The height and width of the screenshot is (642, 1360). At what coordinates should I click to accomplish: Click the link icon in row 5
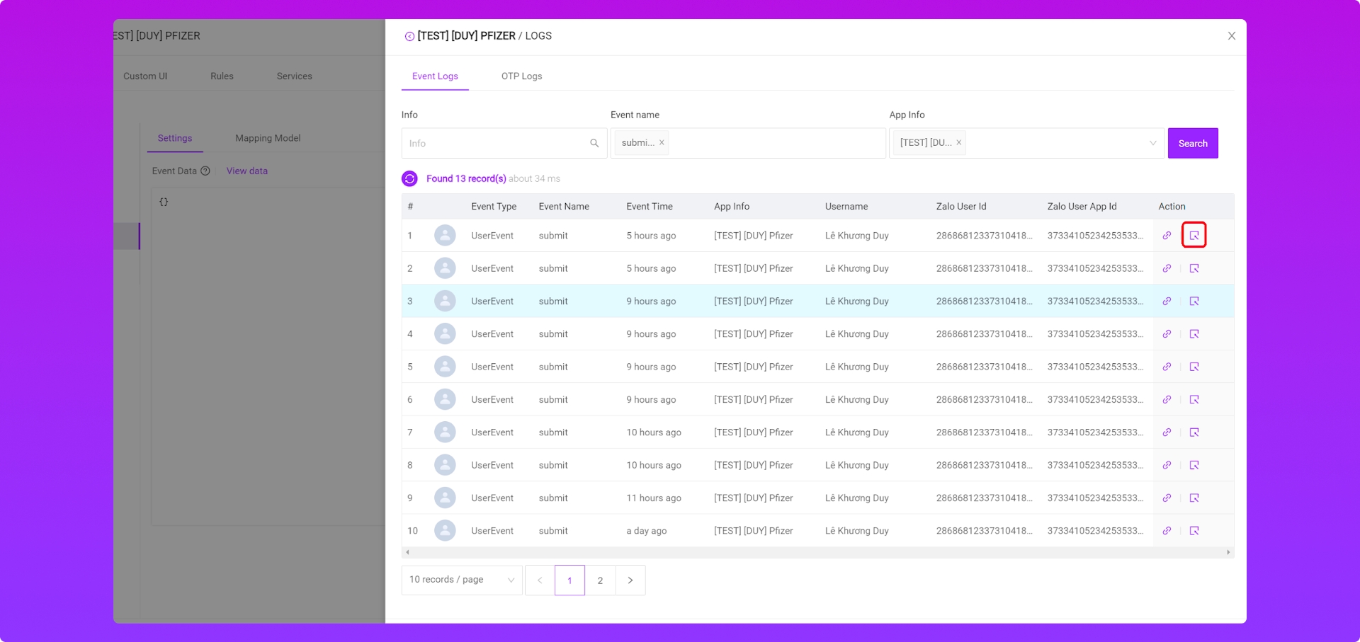1167,367
